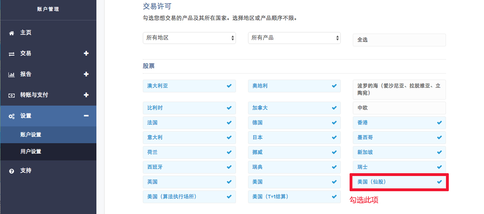Click the checkmark icon on 澳大利亚

(x=229, y=86)
